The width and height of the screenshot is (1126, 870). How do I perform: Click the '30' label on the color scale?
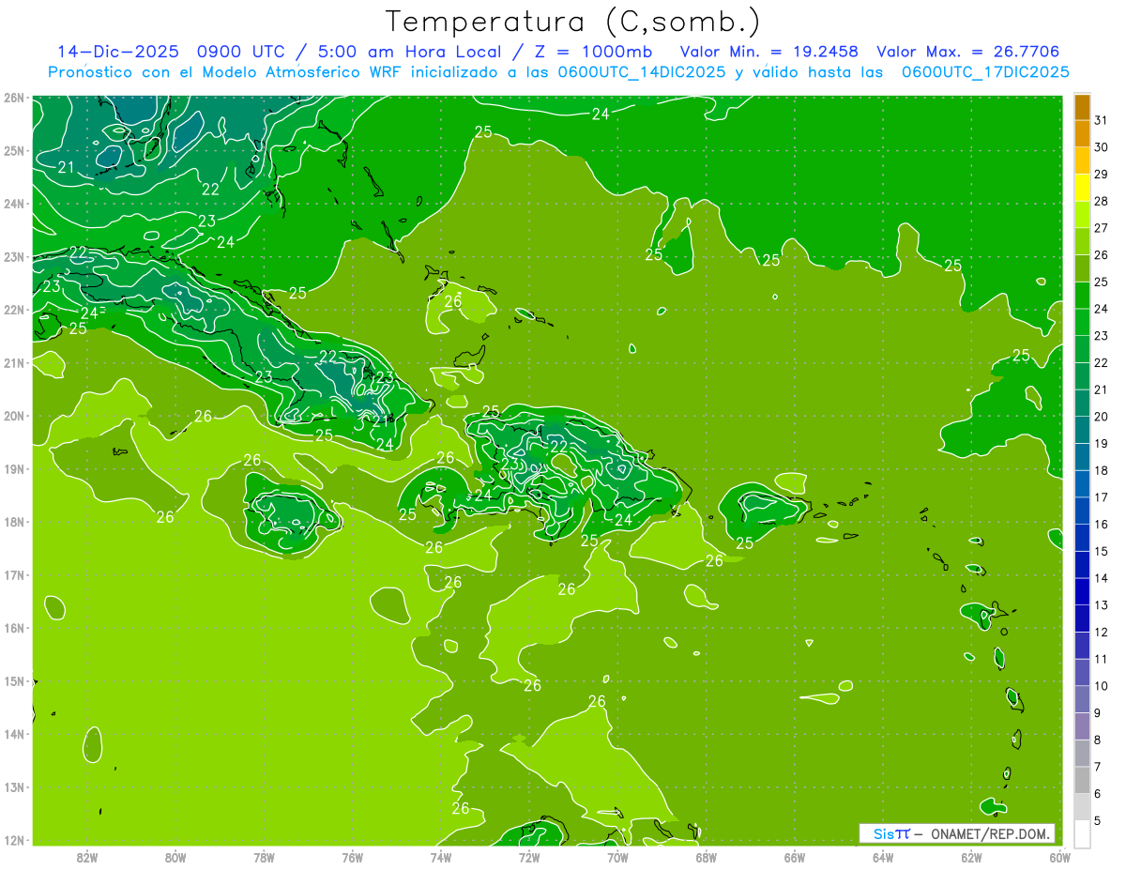(x=1101, y=147)
